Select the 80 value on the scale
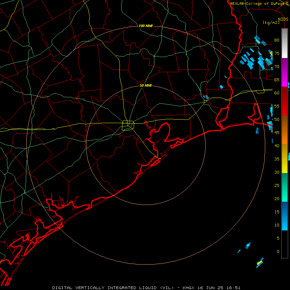This screenshot has height=290, width=290. [277, 40]
